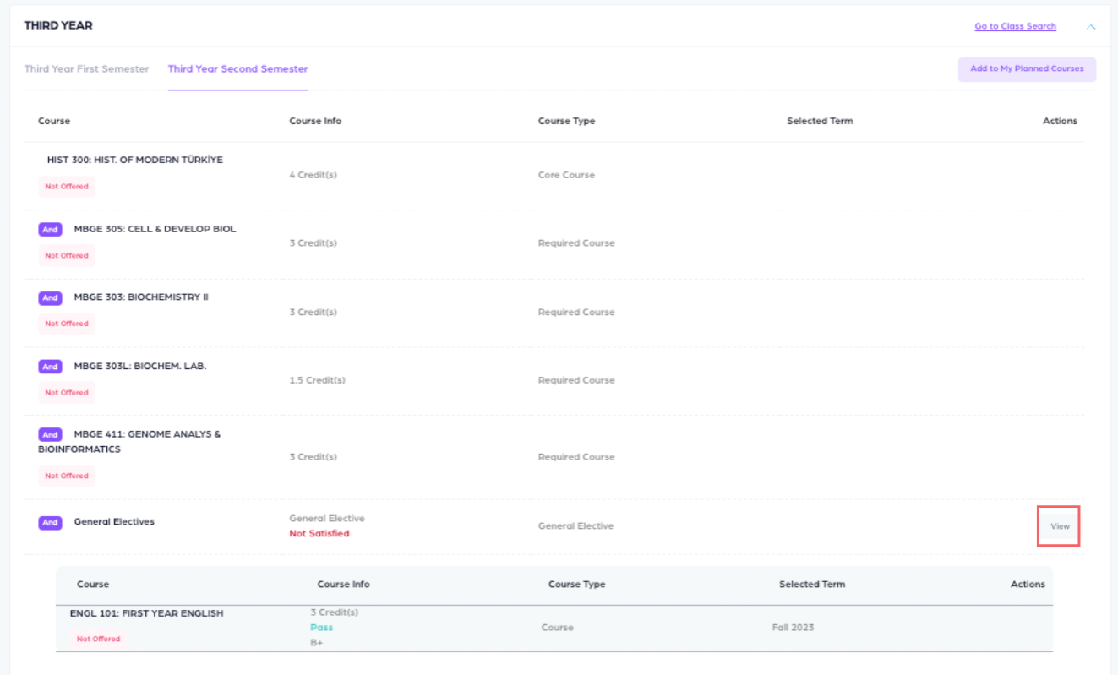Click View button for General Electives
Image resolution: width=1118 pixels, height=675 pixels.
click(1059, 526)
